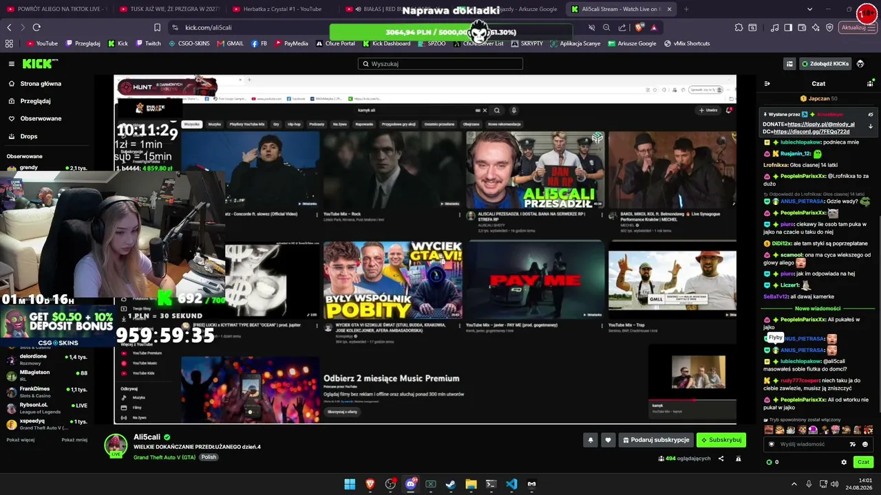
Task: Open Kick Dashboard bookmark
Action: point(386,43)
